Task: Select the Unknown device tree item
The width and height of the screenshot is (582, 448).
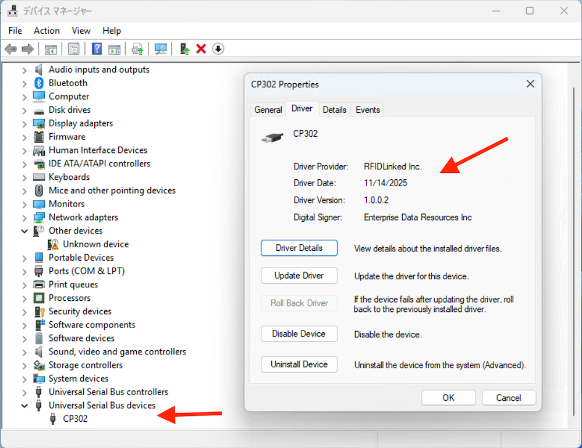Action: [95, 244]
